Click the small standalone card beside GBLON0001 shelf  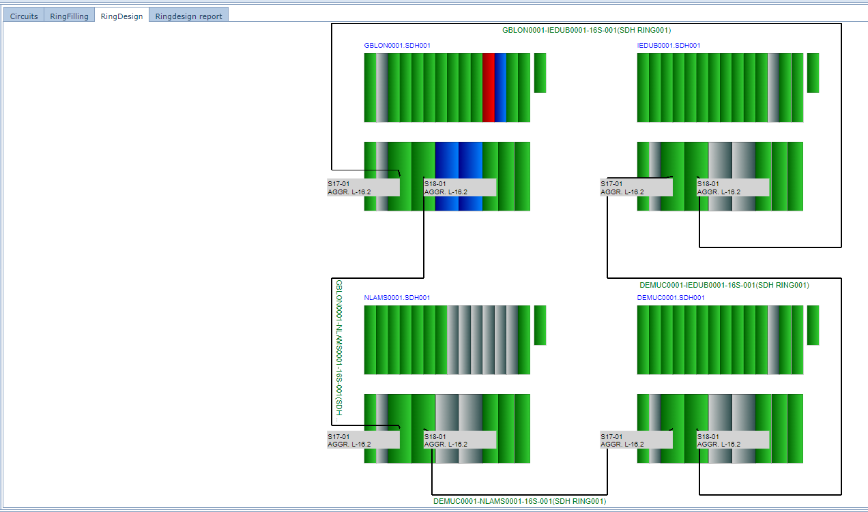click(540, 72)
